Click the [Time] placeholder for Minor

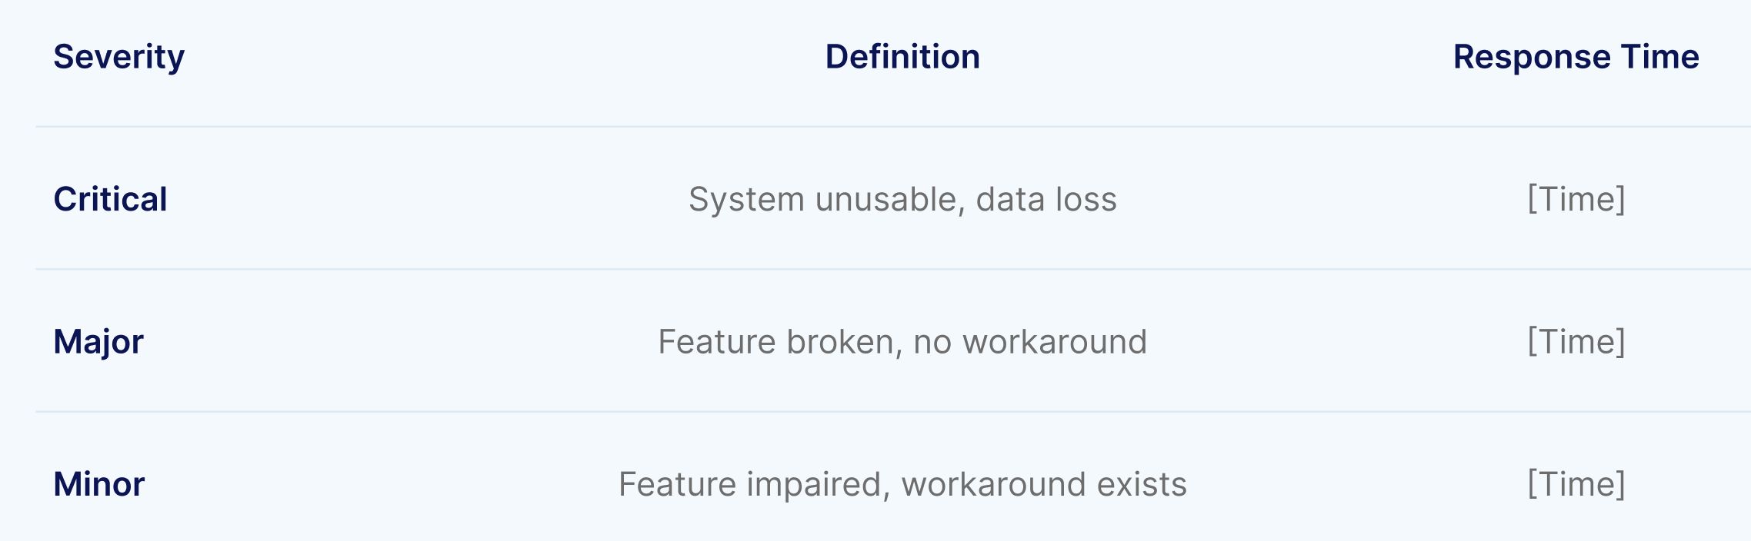point(1576,485)
